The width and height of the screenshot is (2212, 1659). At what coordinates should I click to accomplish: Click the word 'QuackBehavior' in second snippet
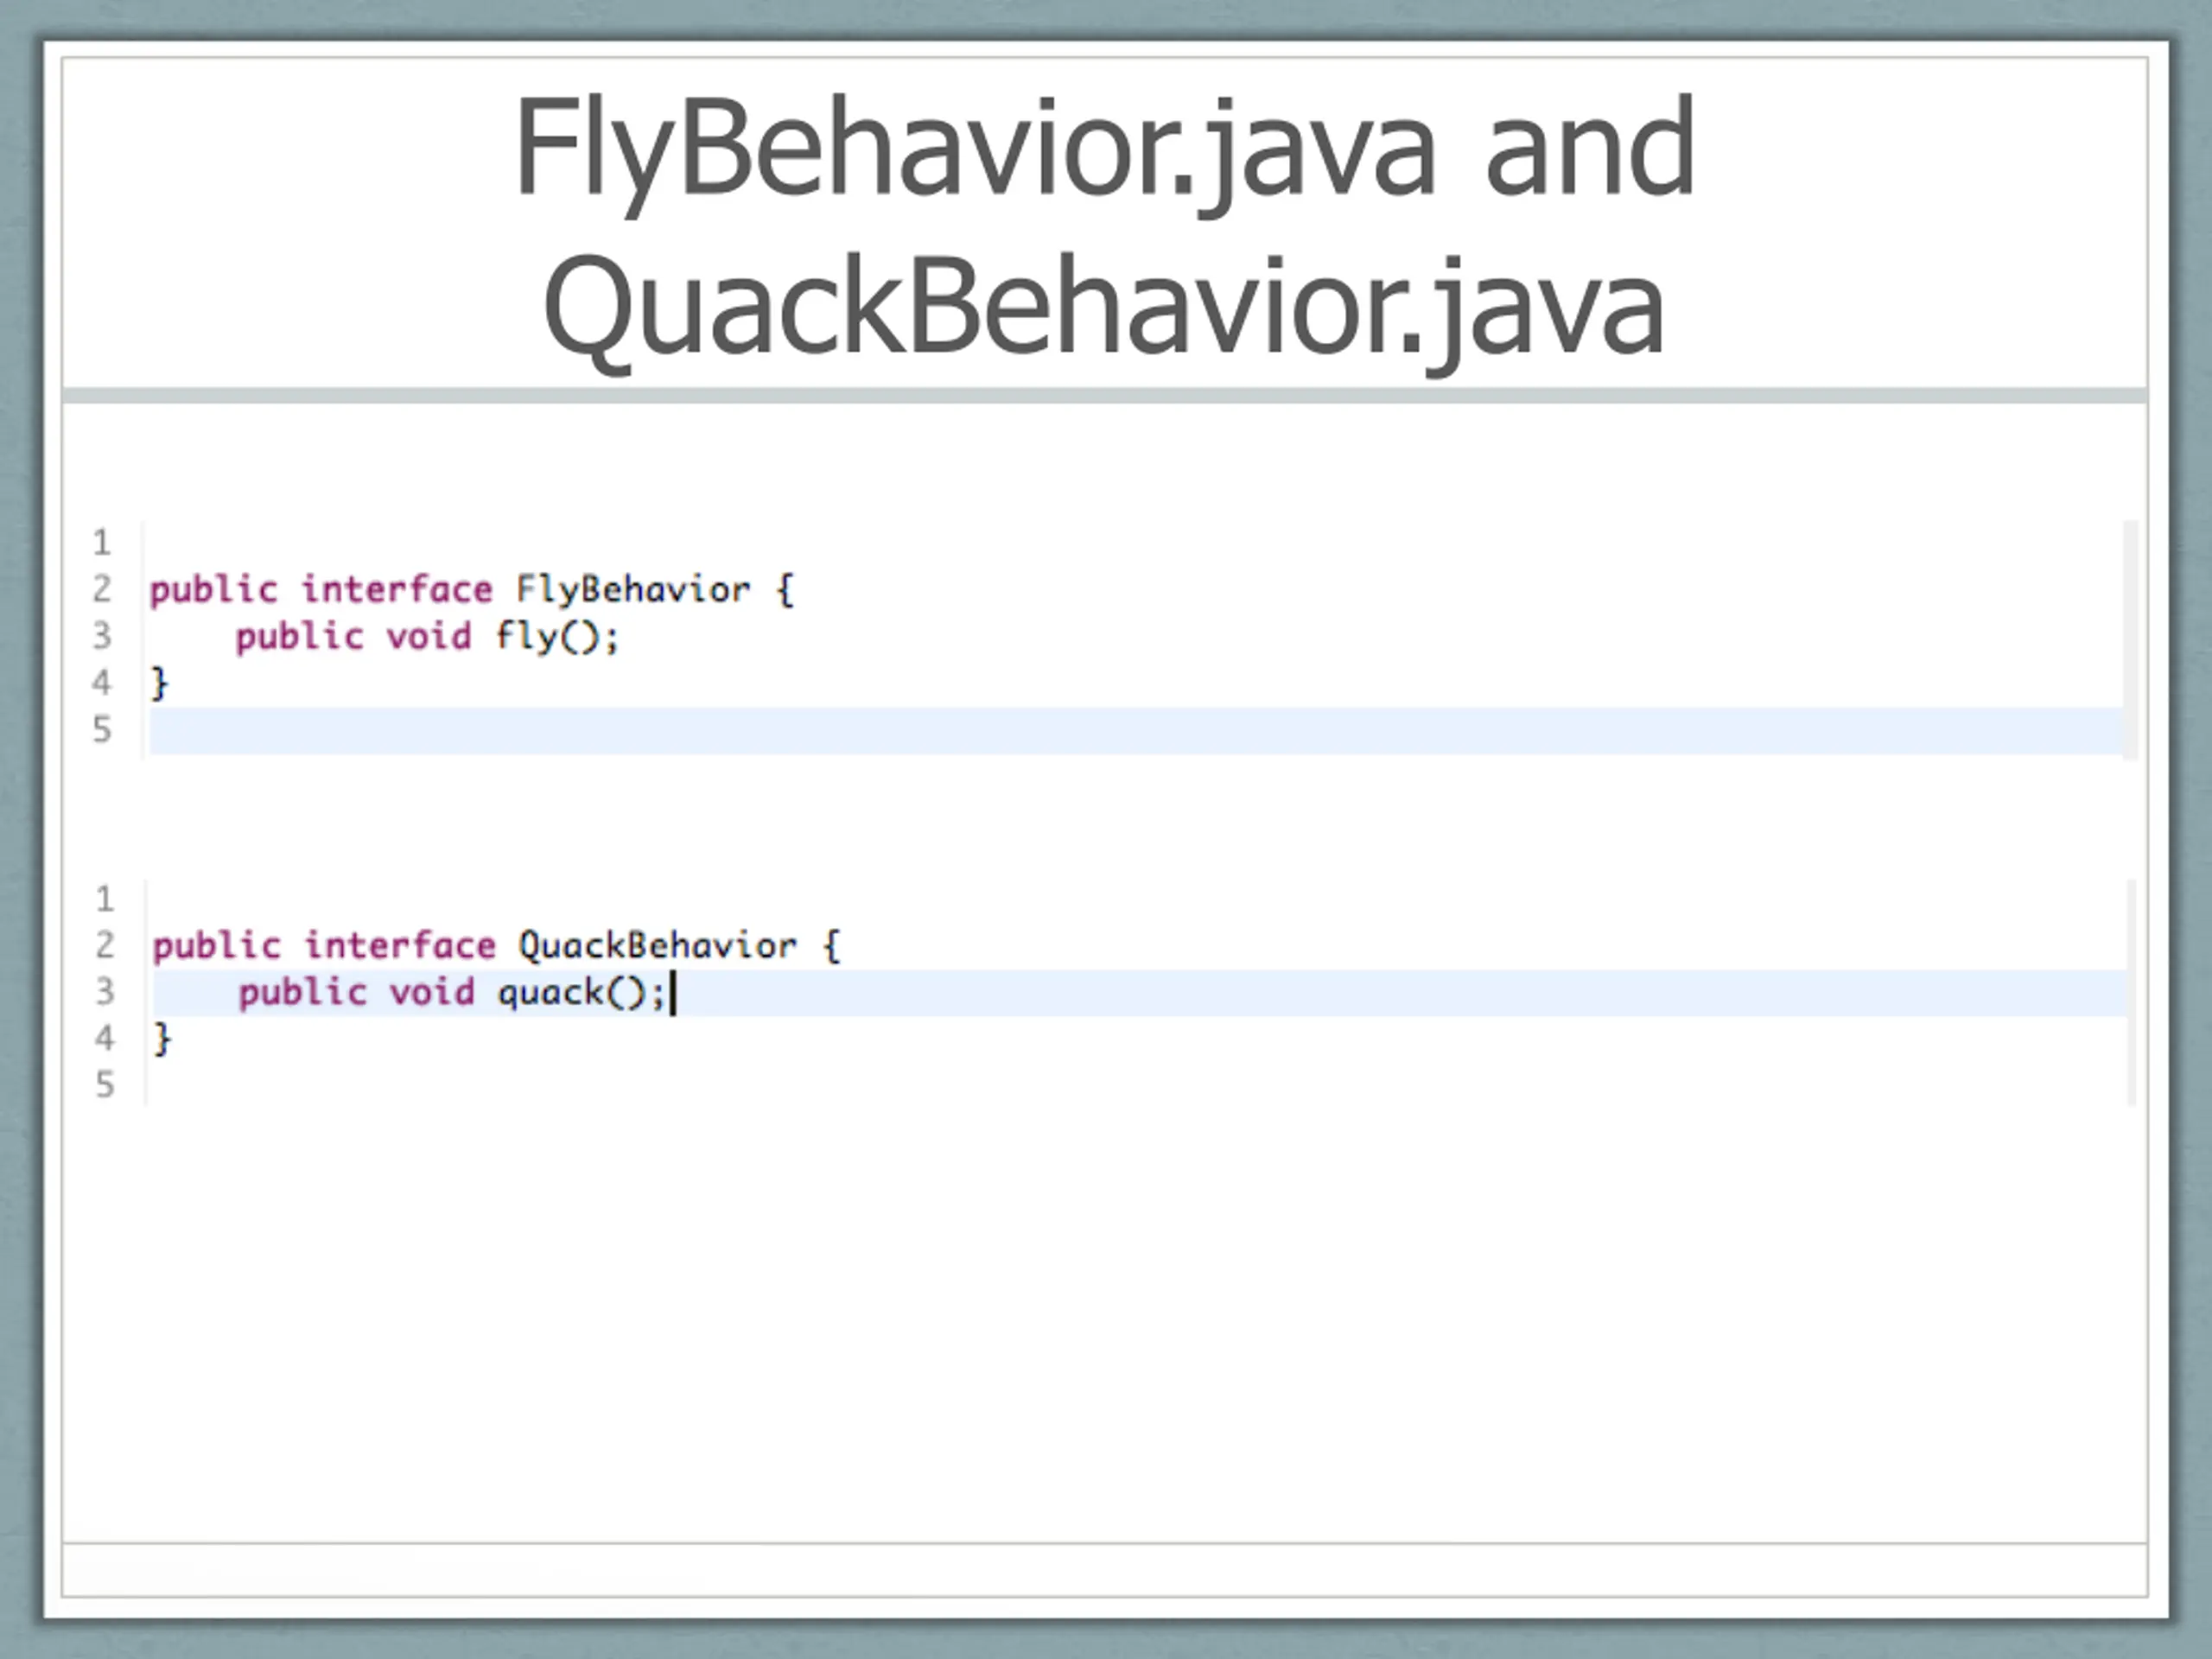[x=657, y=946]
